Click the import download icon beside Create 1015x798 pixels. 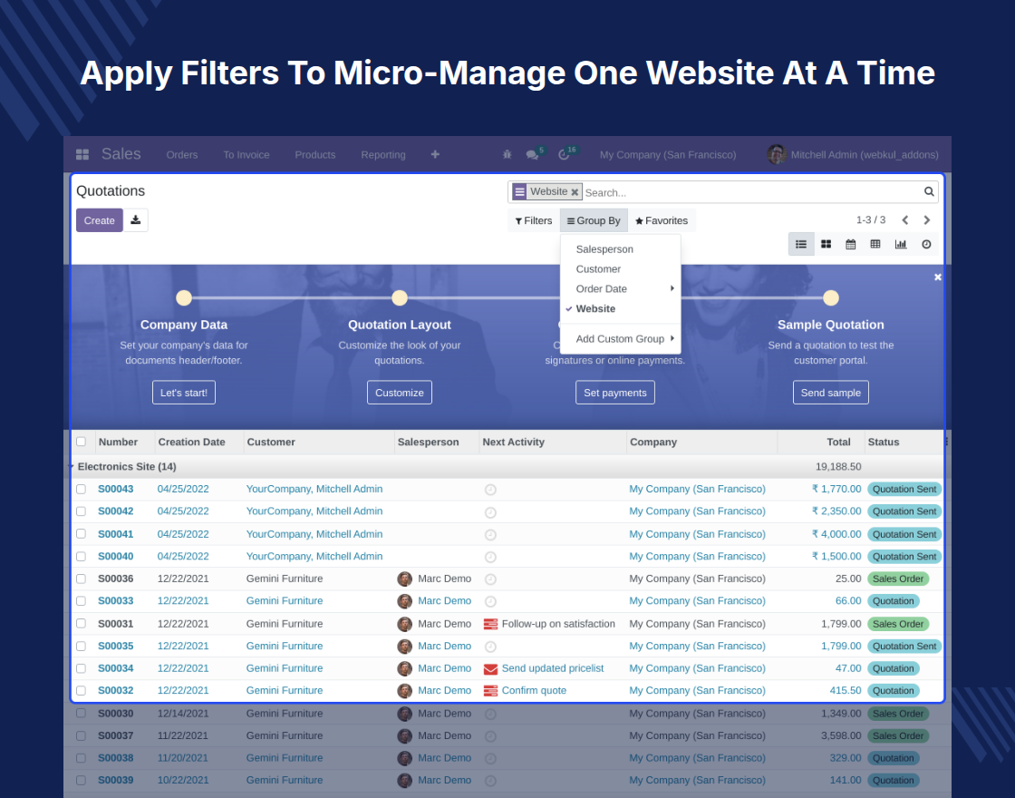135,220
